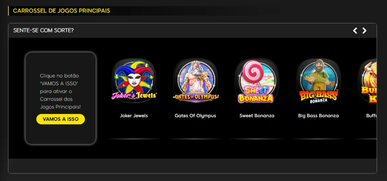Click the SENTE-SE COM SORTE? header
This screenshot has width=387, height=181.
pyautogui.click(x=43, y=30)
